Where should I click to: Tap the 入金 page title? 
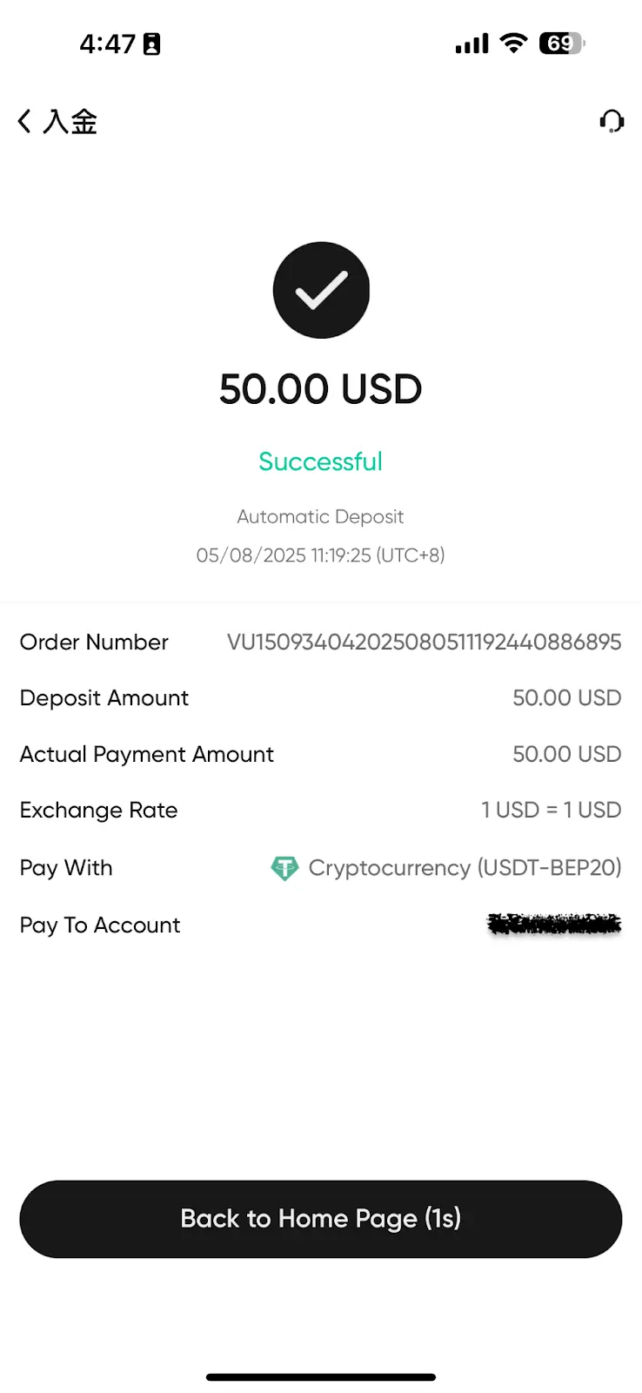coord(70,121)
